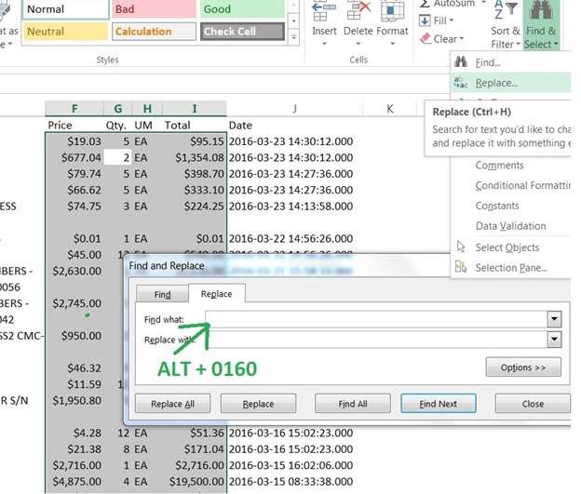
Task: Click the Date header cell
Action: (294, 126)
